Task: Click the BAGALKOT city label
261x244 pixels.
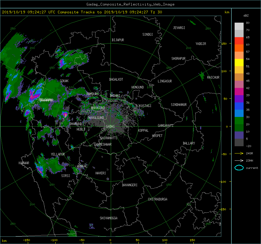Action: point(116,79)
